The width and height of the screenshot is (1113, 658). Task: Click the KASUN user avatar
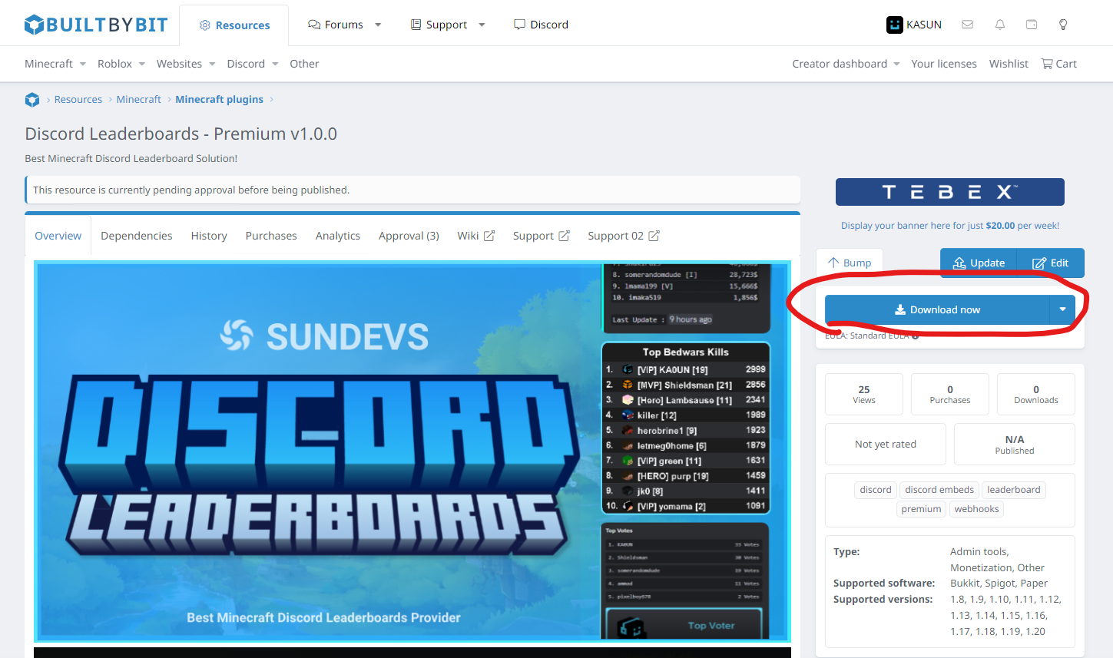click(894, 25)
